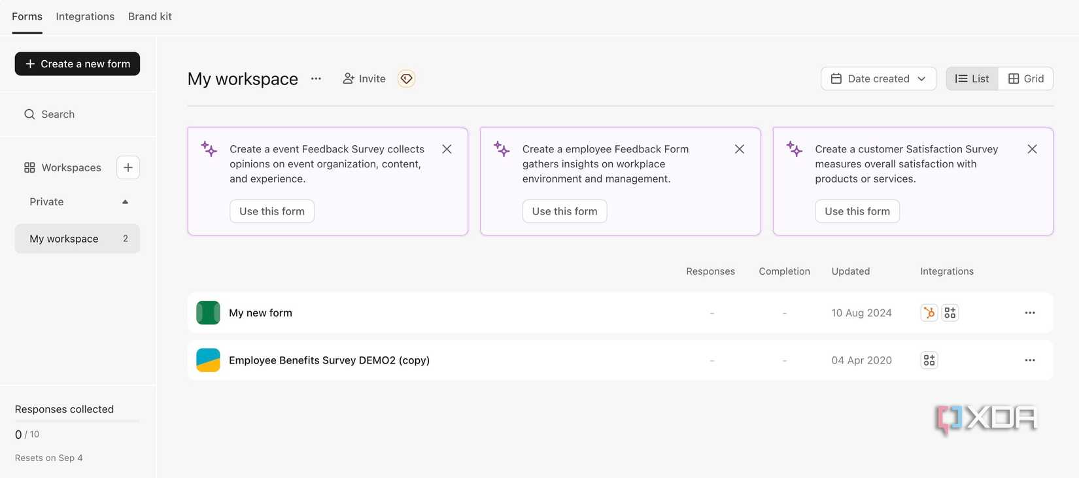Click the Search field in sidebar
The image size is (1079, 478).
[77, 114]
